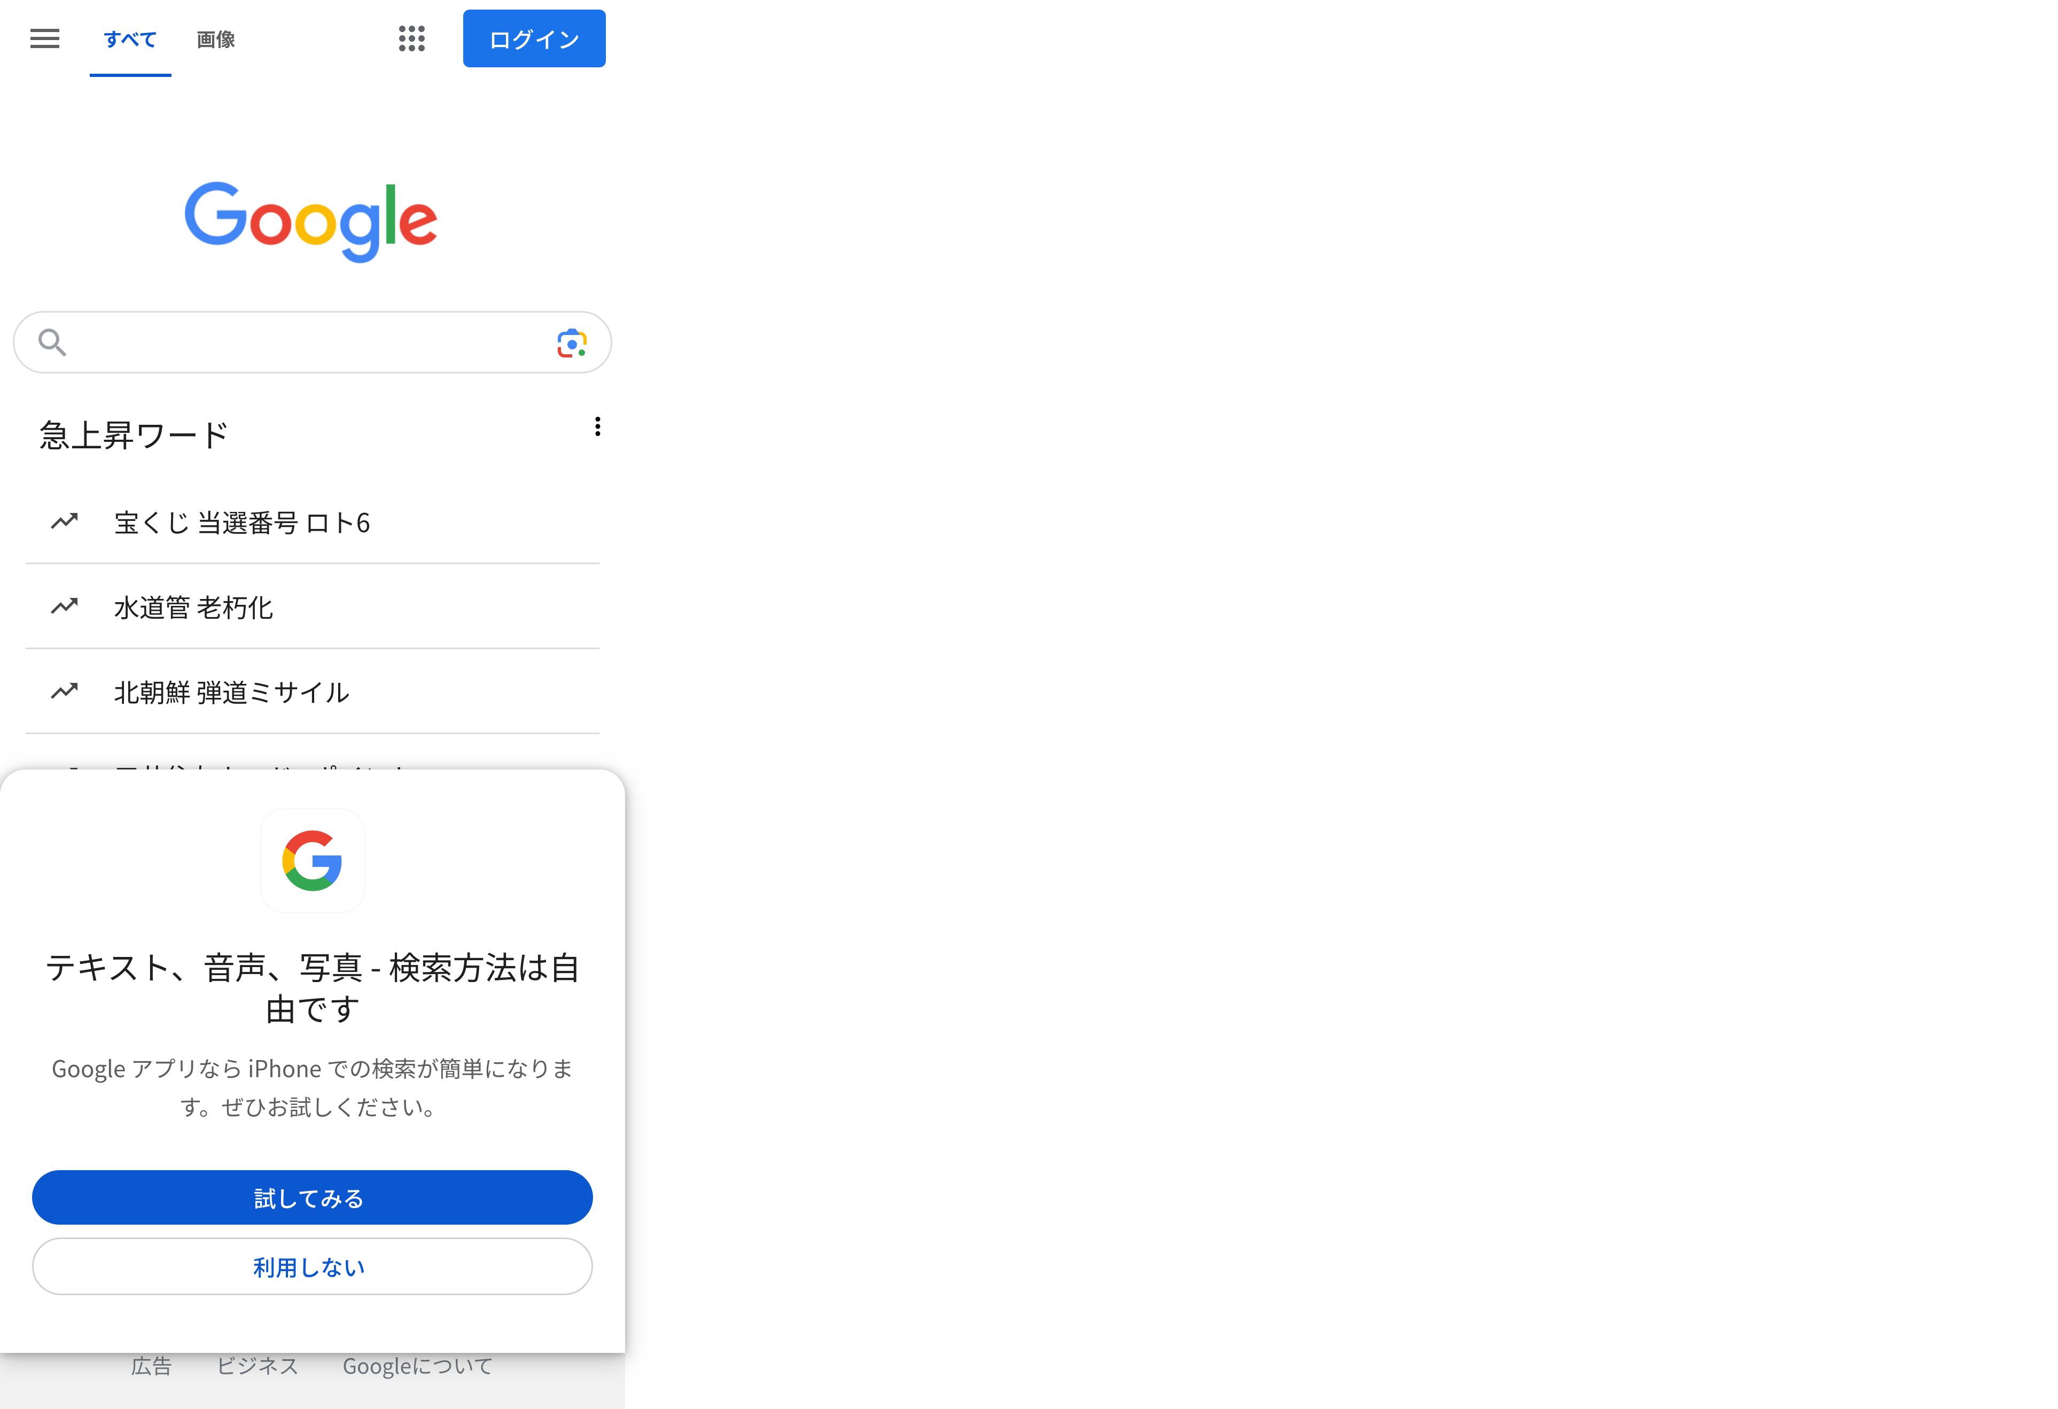Dismiss popup with 利用しない button
The image size is (2058, 1409).
[313, 1266]
